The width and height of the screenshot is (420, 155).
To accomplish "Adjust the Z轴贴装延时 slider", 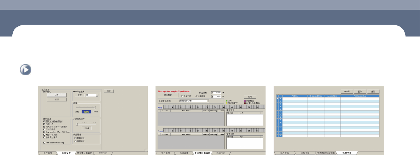I will pos(86,124).
